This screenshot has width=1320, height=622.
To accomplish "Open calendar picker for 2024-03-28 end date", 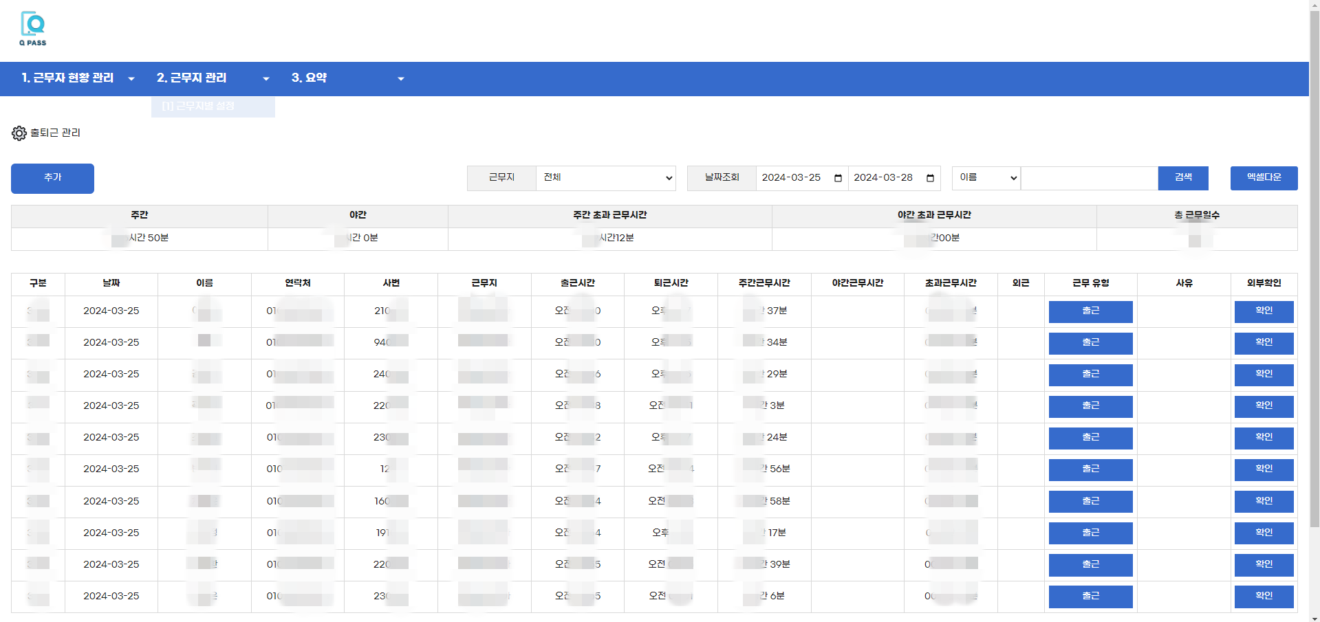I will coord(930,178).
